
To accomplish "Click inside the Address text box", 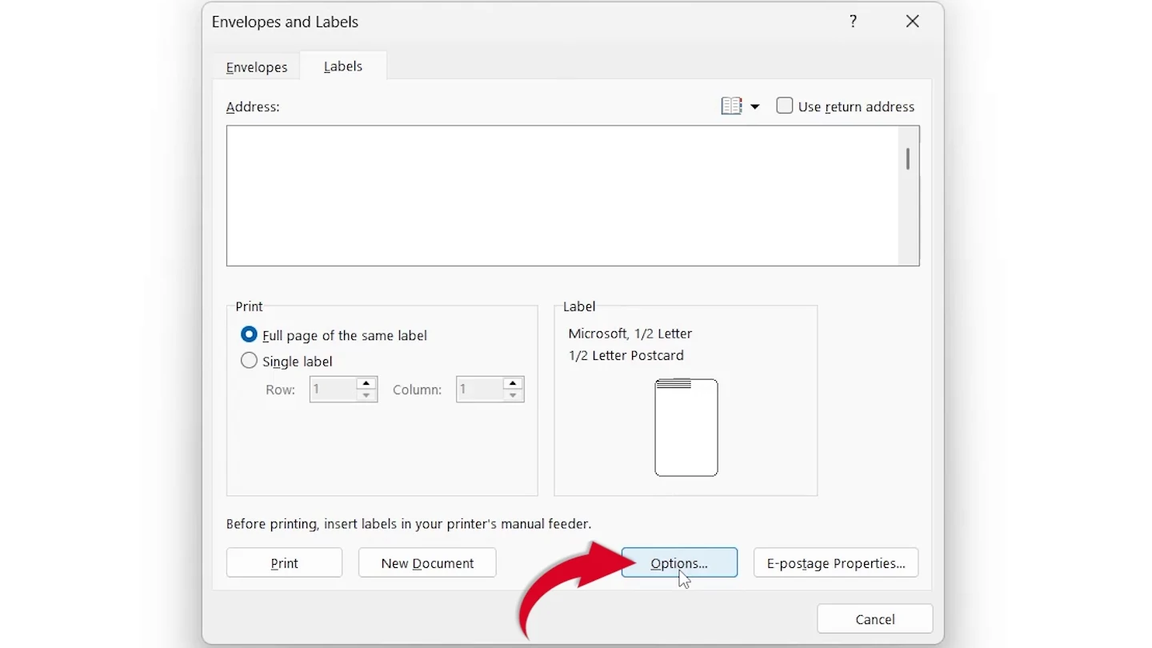I will pos(562,195).
